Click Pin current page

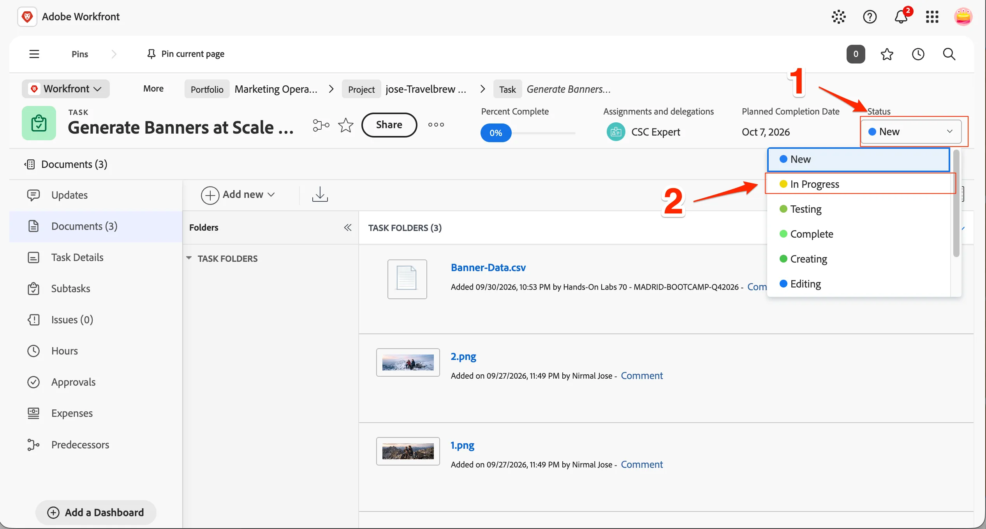tap(185, 54)
